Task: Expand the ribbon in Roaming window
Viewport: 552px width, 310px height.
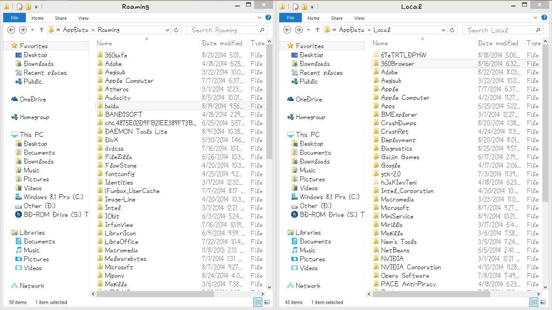Action: 260,18
